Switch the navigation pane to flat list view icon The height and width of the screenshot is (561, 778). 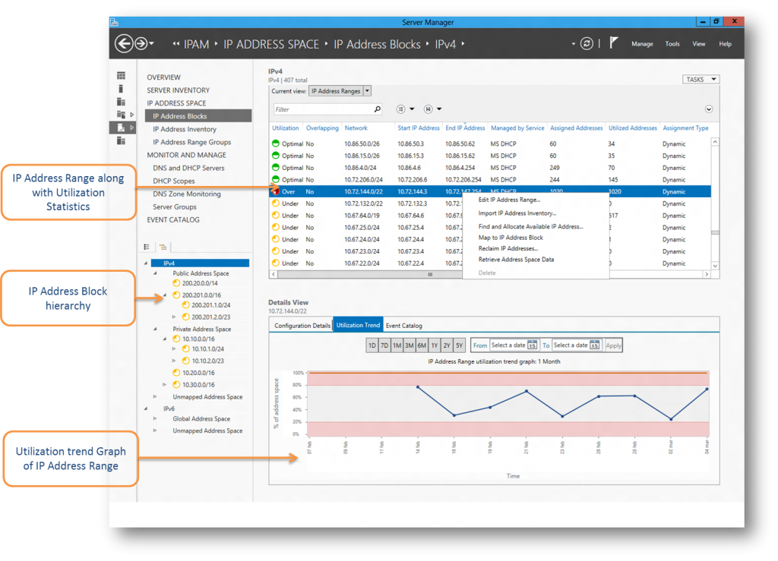pos(147,247)
